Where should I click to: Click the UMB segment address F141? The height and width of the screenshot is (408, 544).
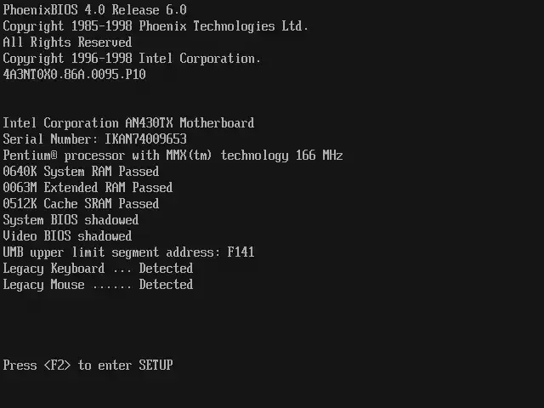point(241,252)
